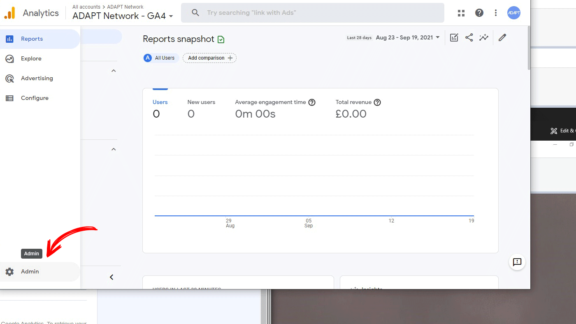Share this report via the share icon
Viewport: 576px width, 324px height.
(469, 37)
